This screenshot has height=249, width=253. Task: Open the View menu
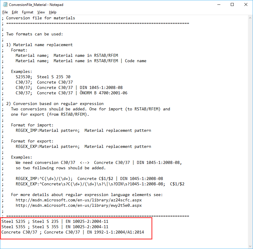[41, 12]
